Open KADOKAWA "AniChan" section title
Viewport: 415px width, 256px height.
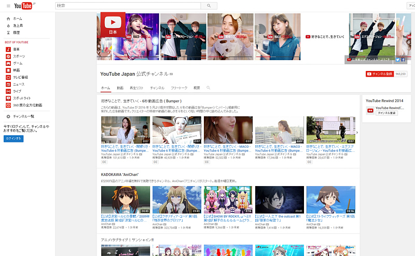coord(120,175)
